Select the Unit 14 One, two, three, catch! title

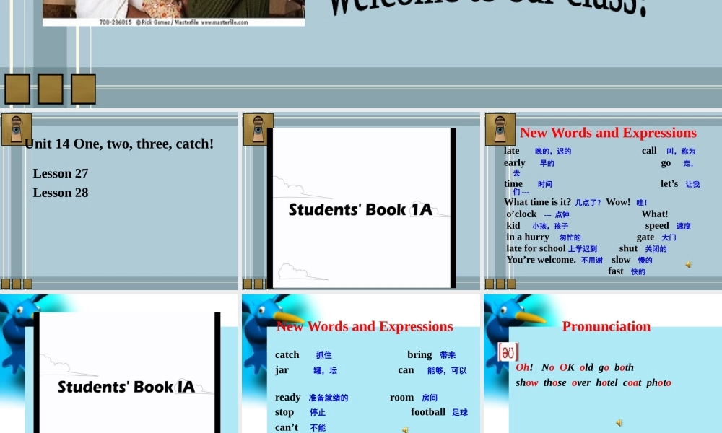point(119,144)
